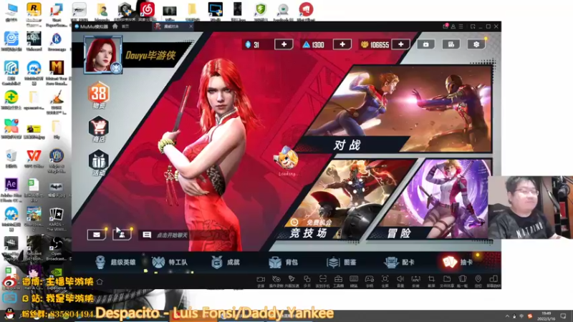Click MuMu rocket acceleration icon
Image resolution: width=573 pixels, height=322 pixels.
(292, 280)
